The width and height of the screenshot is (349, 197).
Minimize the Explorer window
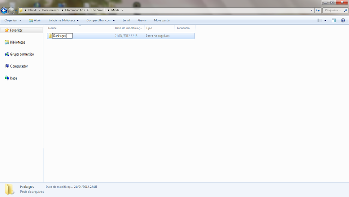click(326, 2)
